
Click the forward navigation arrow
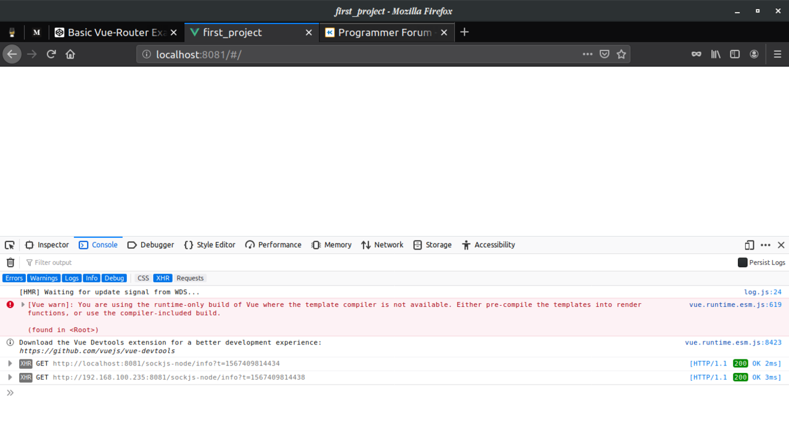(x=32, y=54)
